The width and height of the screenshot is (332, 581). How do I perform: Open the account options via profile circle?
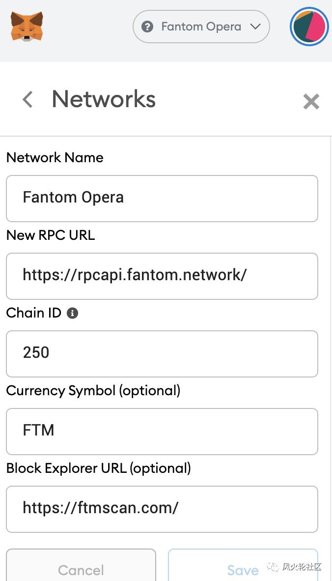(x=309, y=27)
